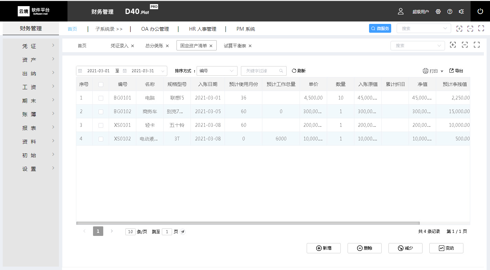This screenshot has height=270, width=490.
Task: Open the 打印 print dropdown
Action: coord(433,71)
